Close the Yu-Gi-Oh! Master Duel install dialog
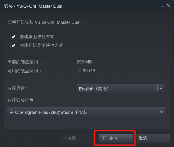 coord(168,5)
